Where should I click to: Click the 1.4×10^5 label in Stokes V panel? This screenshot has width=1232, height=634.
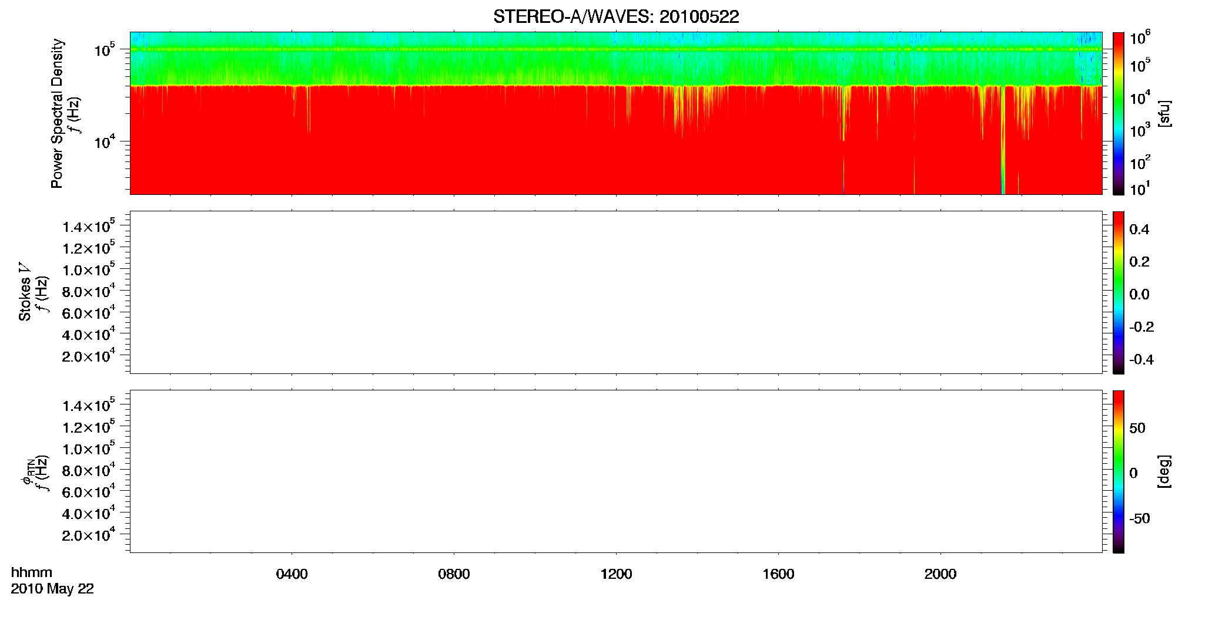pyautogui.click(x=89, y=227)
